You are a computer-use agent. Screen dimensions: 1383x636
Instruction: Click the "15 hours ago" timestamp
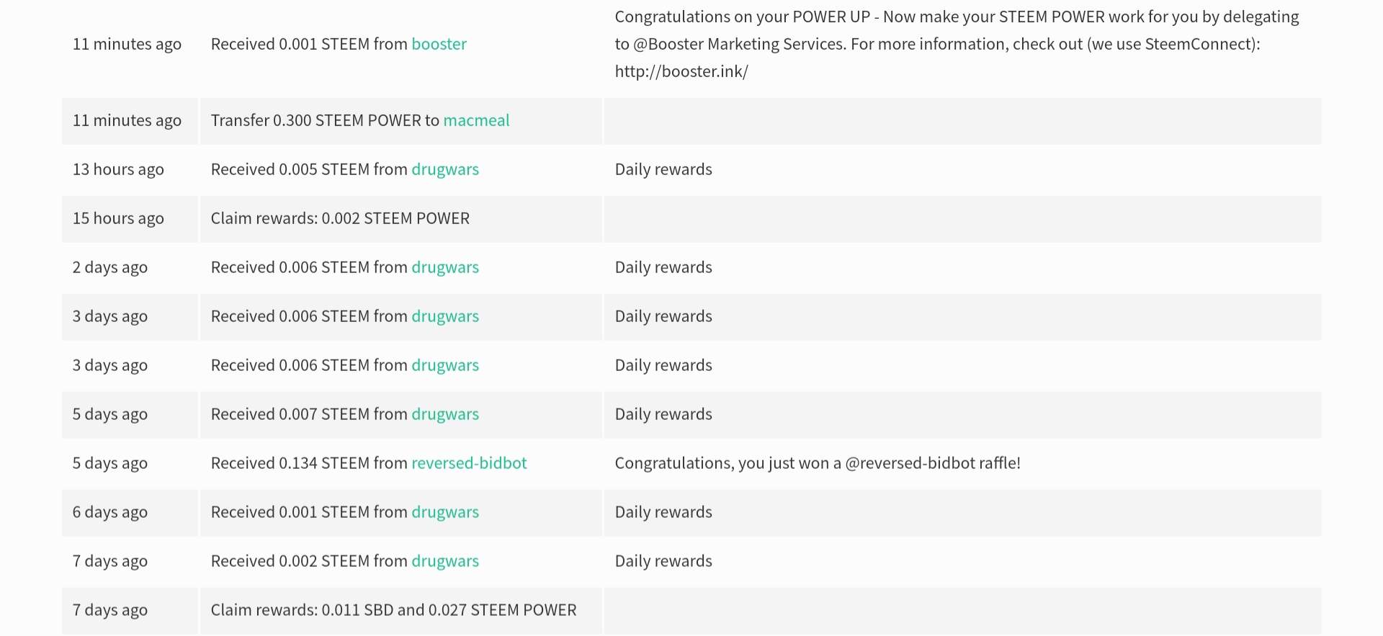pos(118,218)
